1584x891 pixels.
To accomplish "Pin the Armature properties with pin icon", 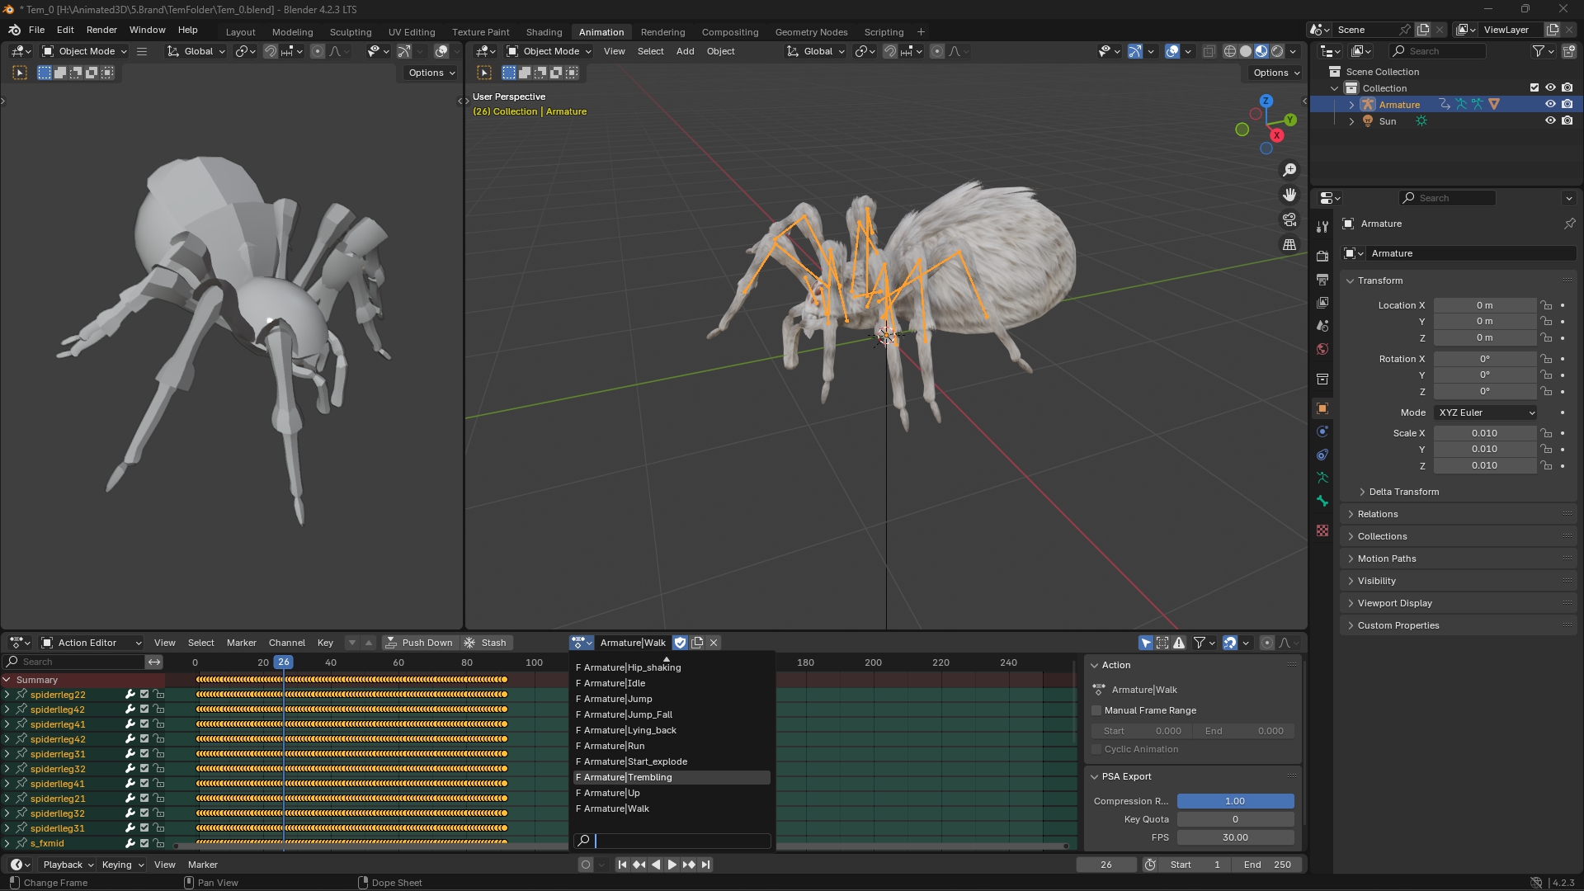I will pyautogui.click(x=1570, y=224).
